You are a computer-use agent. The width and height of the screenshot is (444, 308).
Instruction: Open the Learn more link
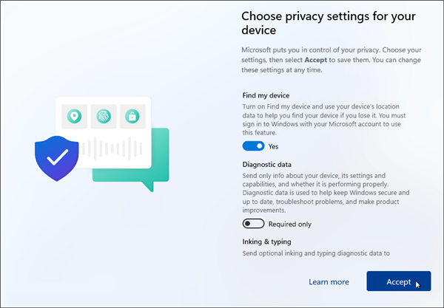(x=329, y=281)
